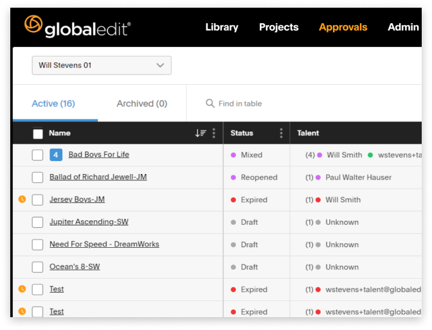The width and height of the screenshot is (432, 330).
Task: Switch to the Archived (0) tab
Action: pyautogui.click(x=142, y=103)
